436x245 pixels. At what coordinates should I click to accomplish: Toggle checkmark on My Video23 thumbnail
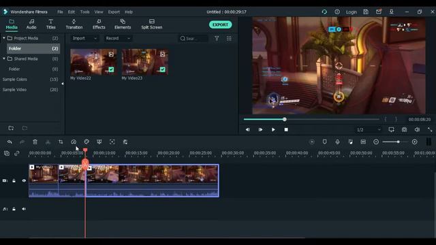point(162,69)
